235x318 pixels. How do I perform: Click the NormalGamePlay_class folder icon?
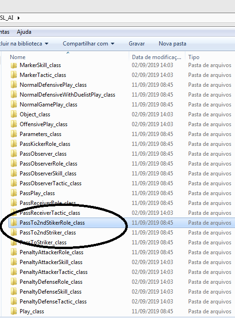tap(14, 105)
